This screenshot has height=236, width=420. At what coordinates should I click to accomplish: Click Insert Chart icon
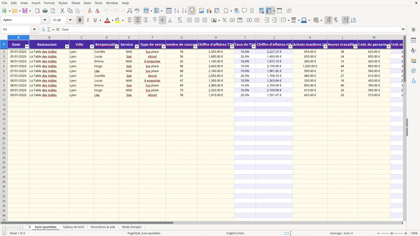coord(209,11)
